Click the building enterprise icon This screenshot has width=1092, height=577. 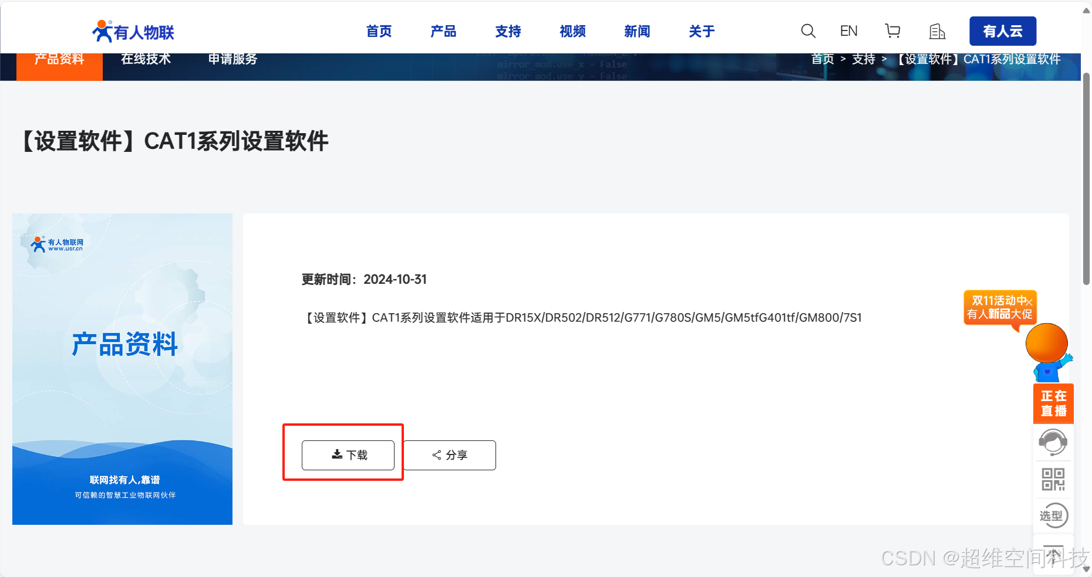pos(937,31)
